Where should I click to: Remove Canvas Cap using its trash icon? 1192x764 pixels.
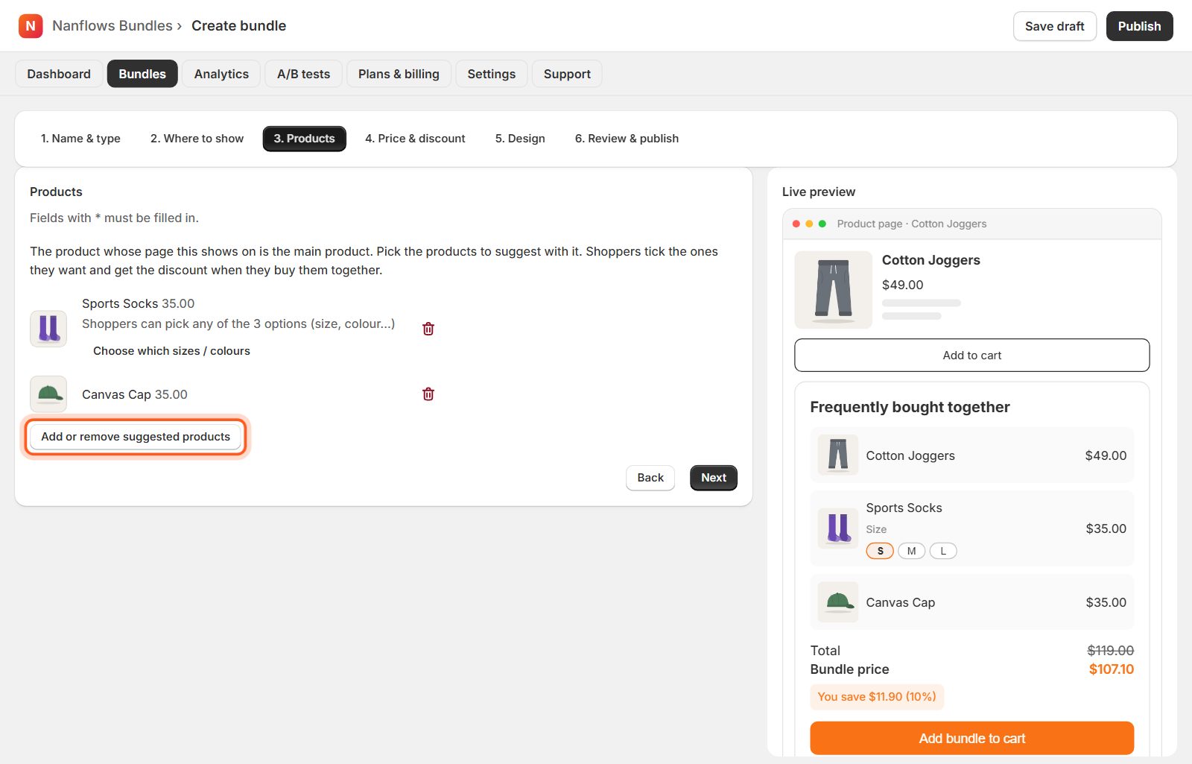click(428, 394)
